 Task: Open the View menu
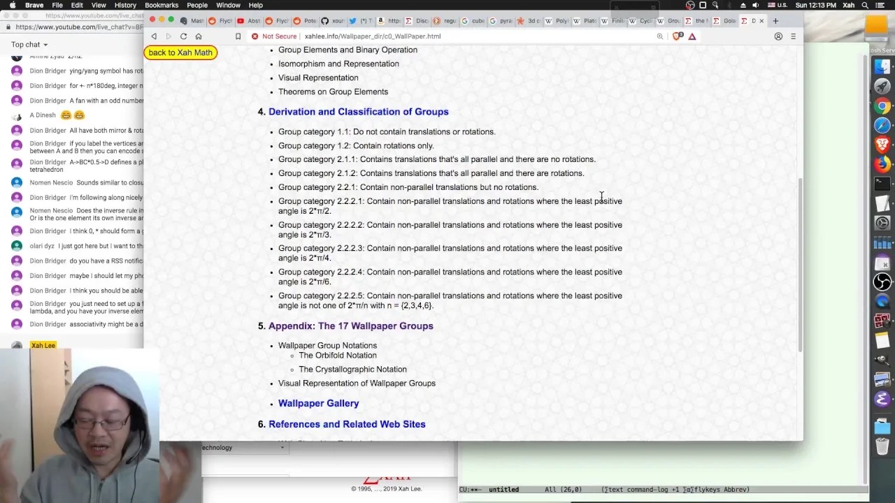(99, 5)
